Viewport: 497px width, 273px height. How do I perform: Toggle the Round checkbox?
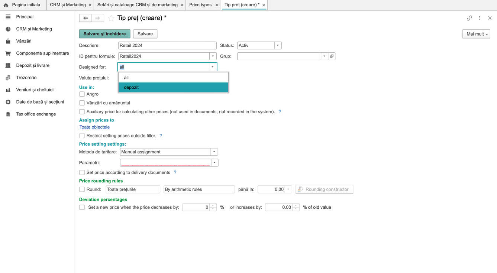click(82, 189)
